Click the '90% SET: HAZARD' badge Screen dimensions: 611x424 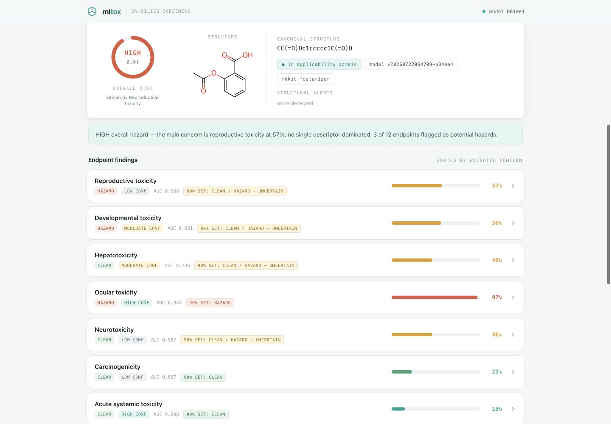210,303
